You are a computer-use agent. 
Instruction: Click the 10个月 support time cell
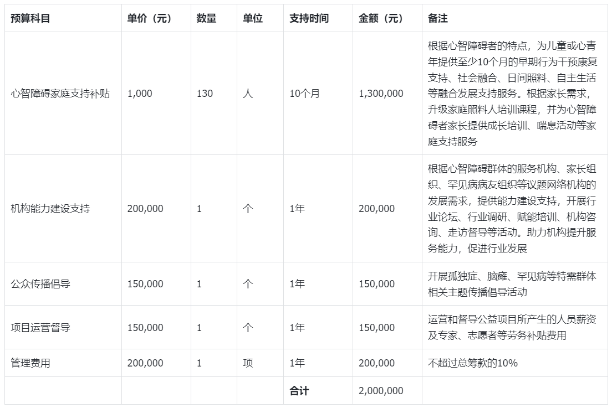tap(304, 94)
